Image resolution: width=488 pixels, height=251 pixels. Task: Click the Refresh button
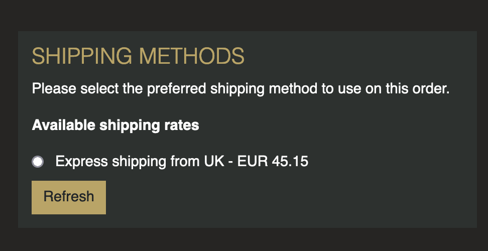coord(69,197)
